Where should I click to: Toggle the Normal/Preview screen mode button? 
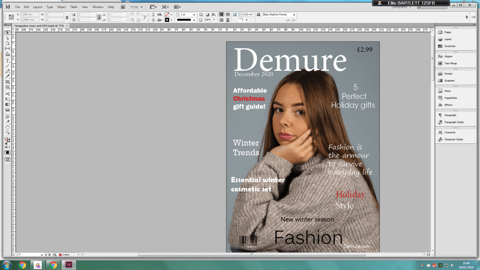(7, 159)
